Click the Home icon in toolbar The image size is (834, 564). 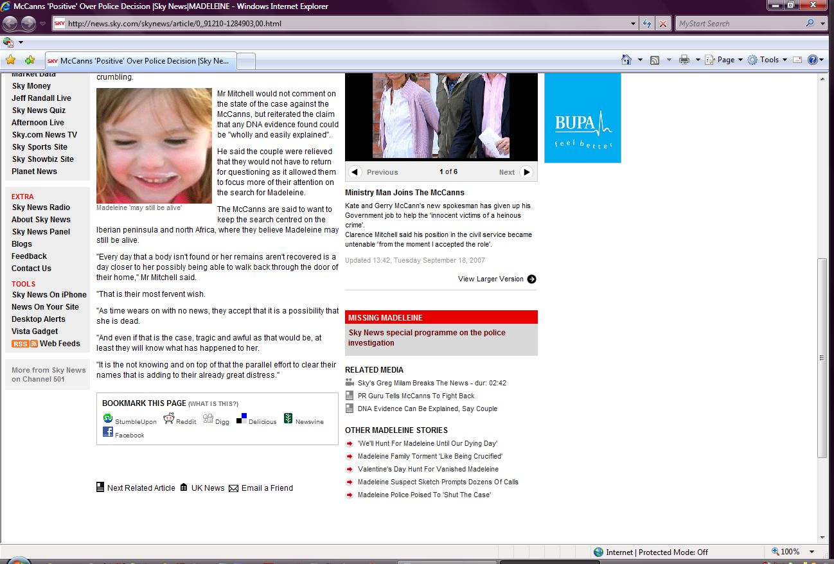626,60
